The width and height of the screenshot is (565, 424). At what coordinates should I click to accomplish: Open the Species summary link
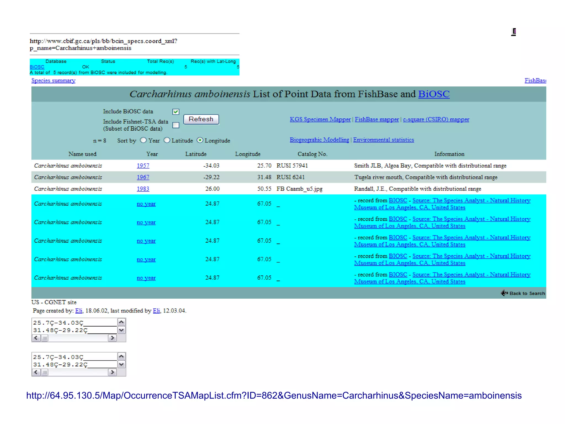coord(53,80)
